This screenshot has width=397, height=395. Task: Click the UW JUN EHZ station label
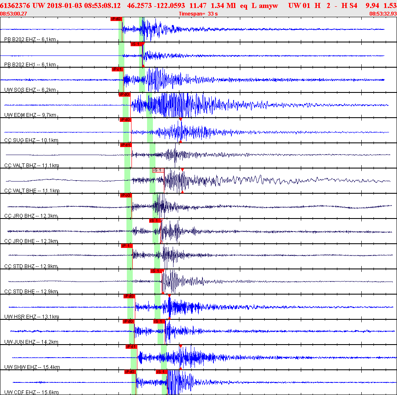31,342
